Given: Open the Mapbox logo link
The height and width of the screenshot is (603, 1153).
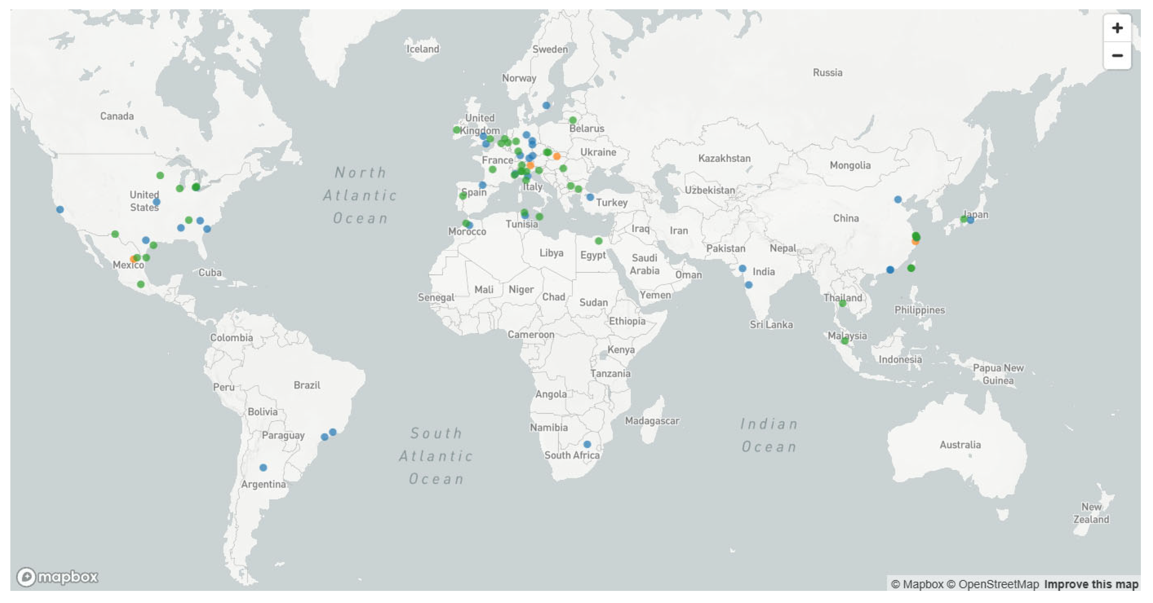Looking at the screenshot, I should [57, 577].
